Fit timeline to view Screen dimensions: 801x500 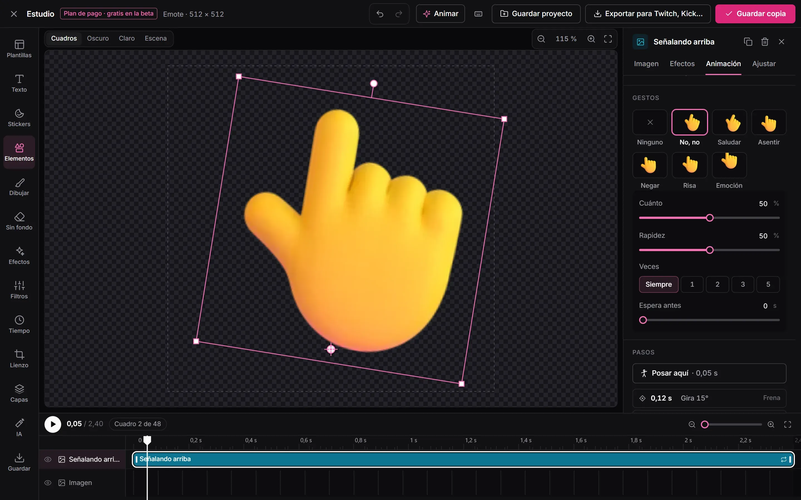click(788, 424)
